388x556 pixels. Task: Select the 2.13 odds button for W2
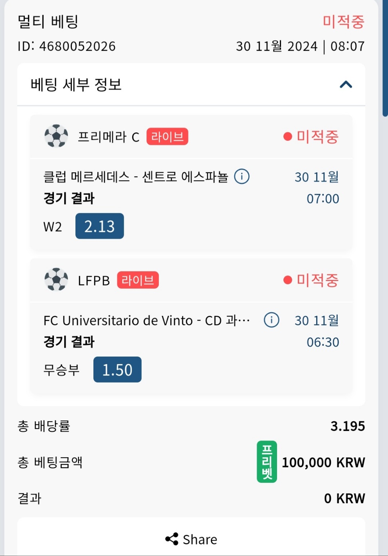click(99, 226)
